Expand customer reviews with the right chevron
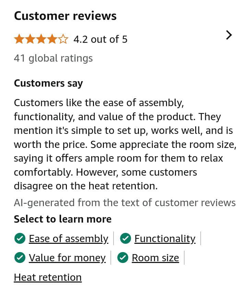The height and width of the screenshot is (288, 247). coord(229,35)
